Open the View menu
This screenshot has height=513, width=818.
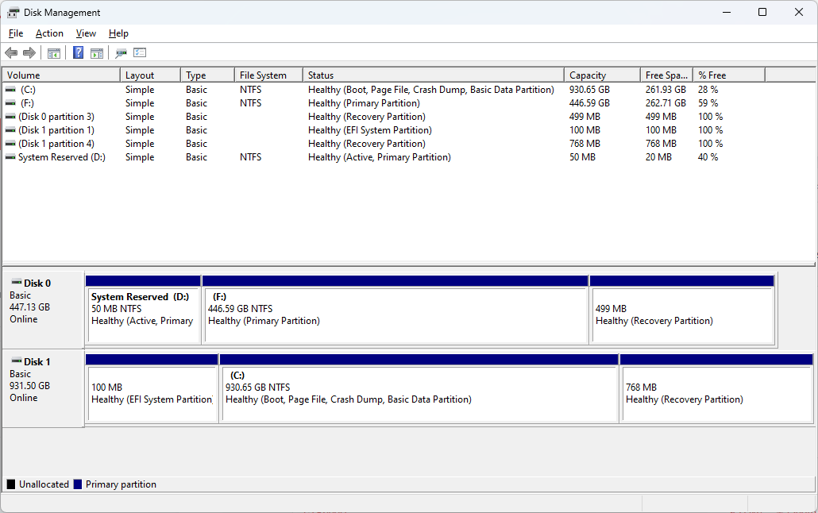click(x=86, y=33)
